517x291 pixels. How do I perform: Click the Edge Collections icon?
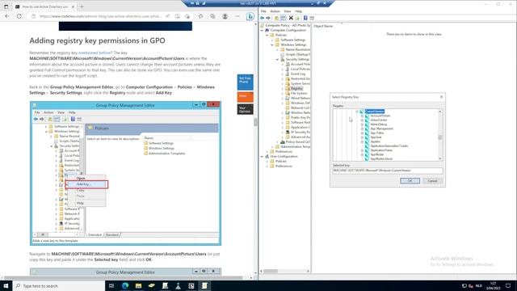(212, 16)
